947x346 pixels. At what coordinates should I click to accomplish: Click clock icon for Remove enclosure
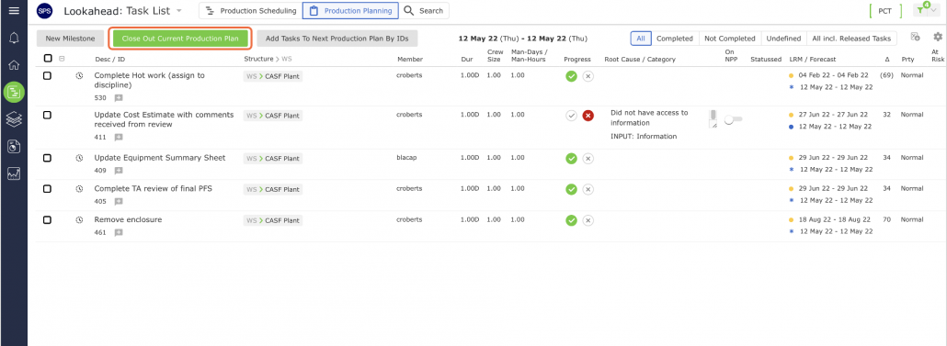[79, 220]
